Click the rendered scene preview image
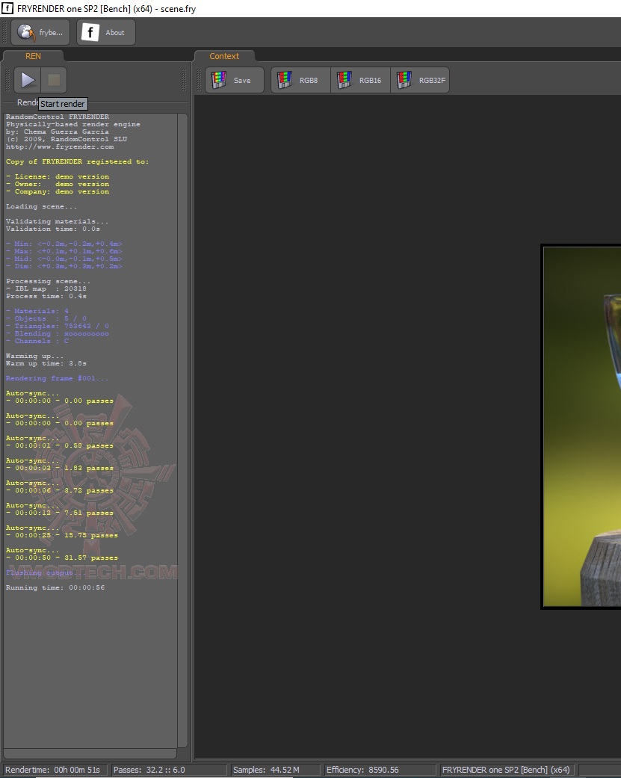Image resolution: width=621 pixels, height=778 pixels. 581,427
